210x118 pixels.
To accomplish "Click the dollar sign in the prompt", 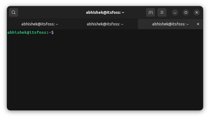I will coord(52,32).
